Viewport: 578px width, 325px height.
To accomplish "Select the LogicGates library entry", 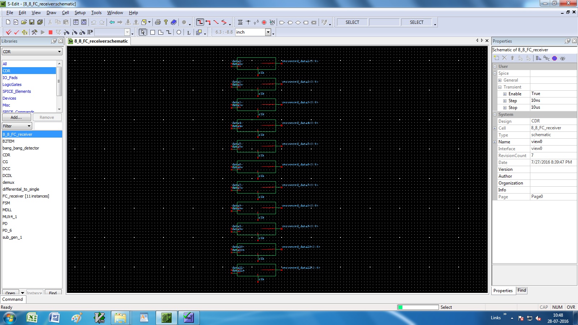I will tap(12, 84).
